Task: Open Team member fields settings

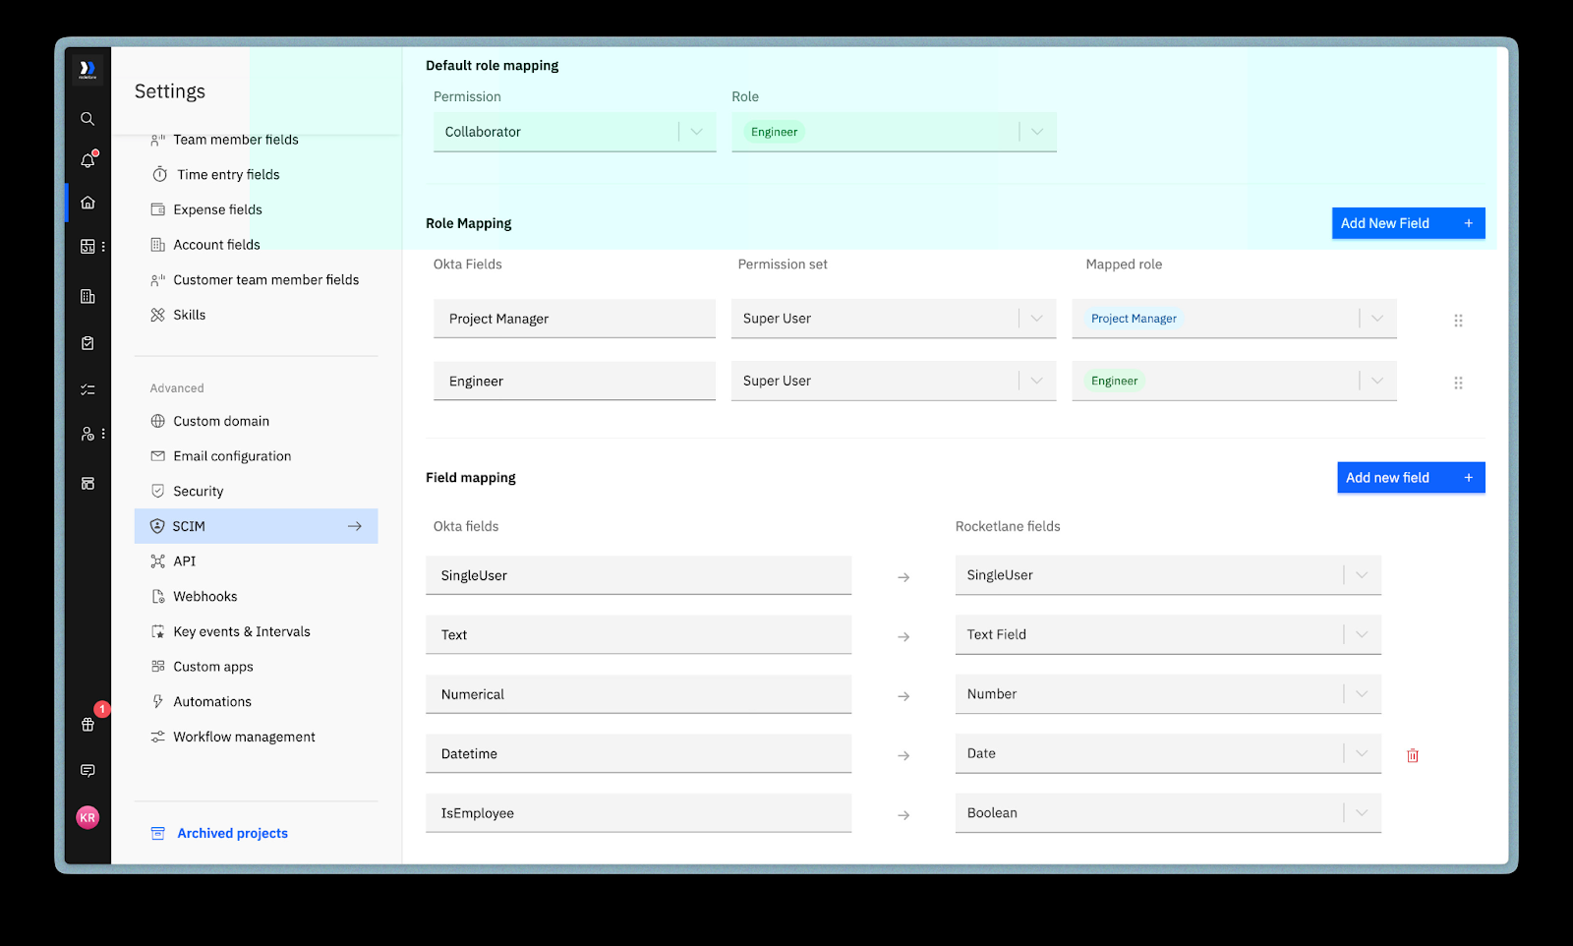Action: pyautogui.click(x=236, y=140)
